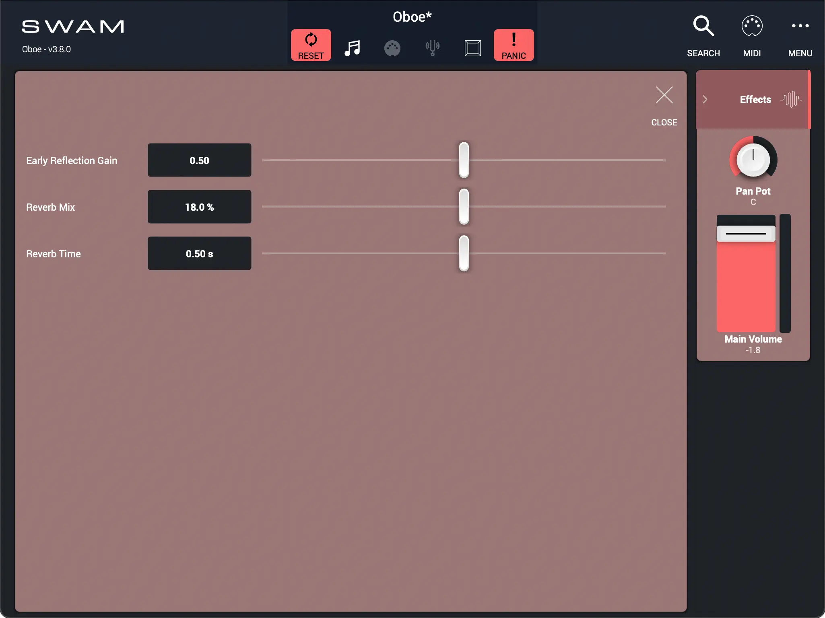Image resolution: width=825 pixels, height=618 pixels.
Task: Open the tuning fork settings page
Action: [432, 48]
